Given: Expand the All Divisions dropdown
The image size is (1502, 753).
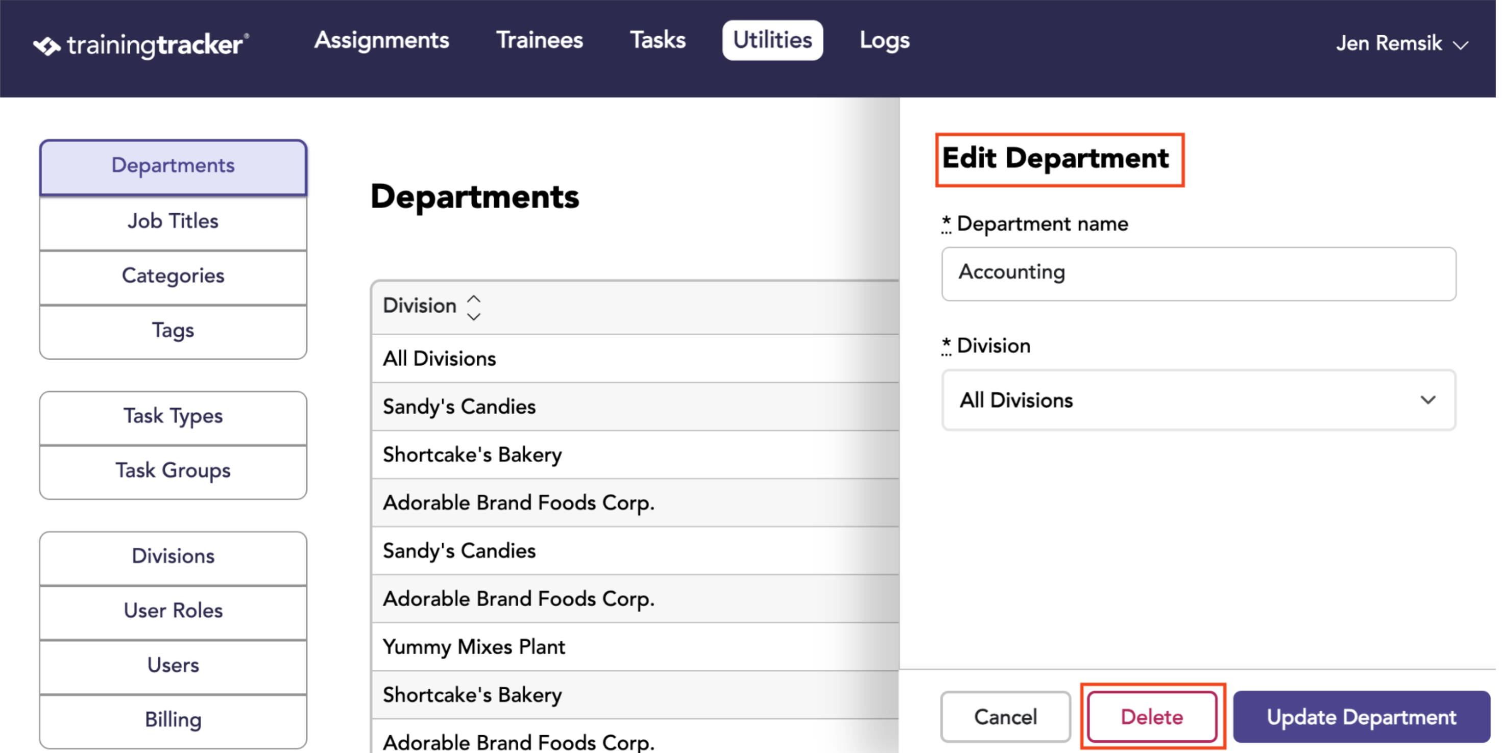Looking at the screenshot, I should 1198,400.
